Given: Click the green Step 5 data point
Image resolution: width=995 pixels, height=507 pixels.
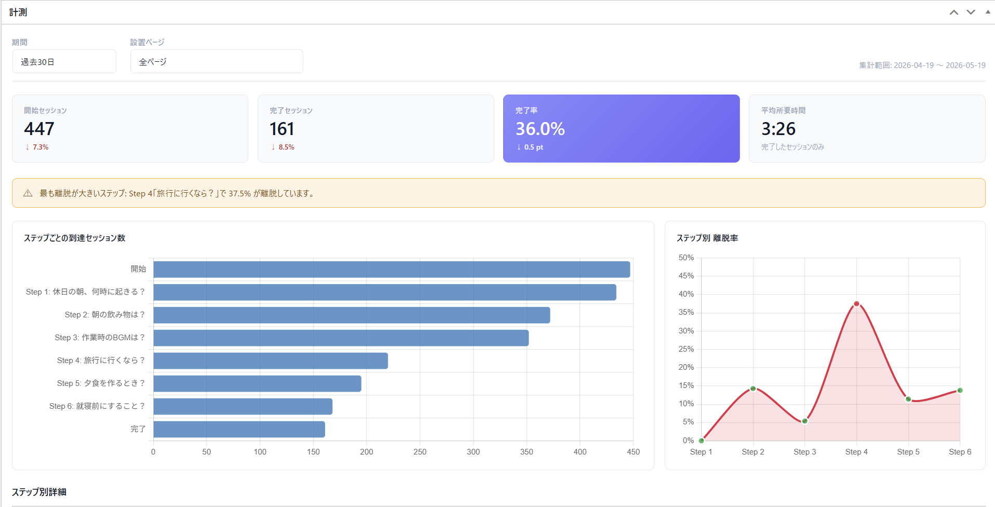Looking at the screenshot, I should click(908, 399).
